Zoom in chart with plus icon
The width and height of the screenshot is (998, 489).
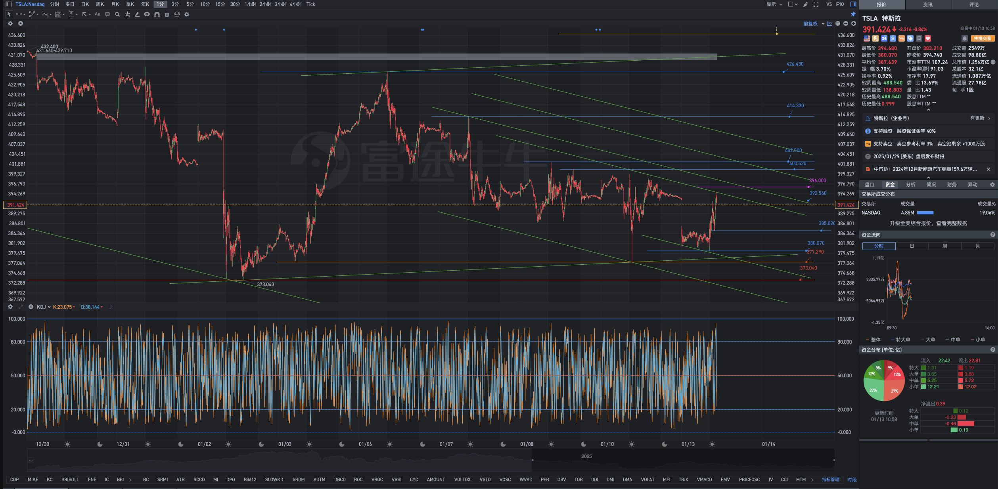coord(854,24)
